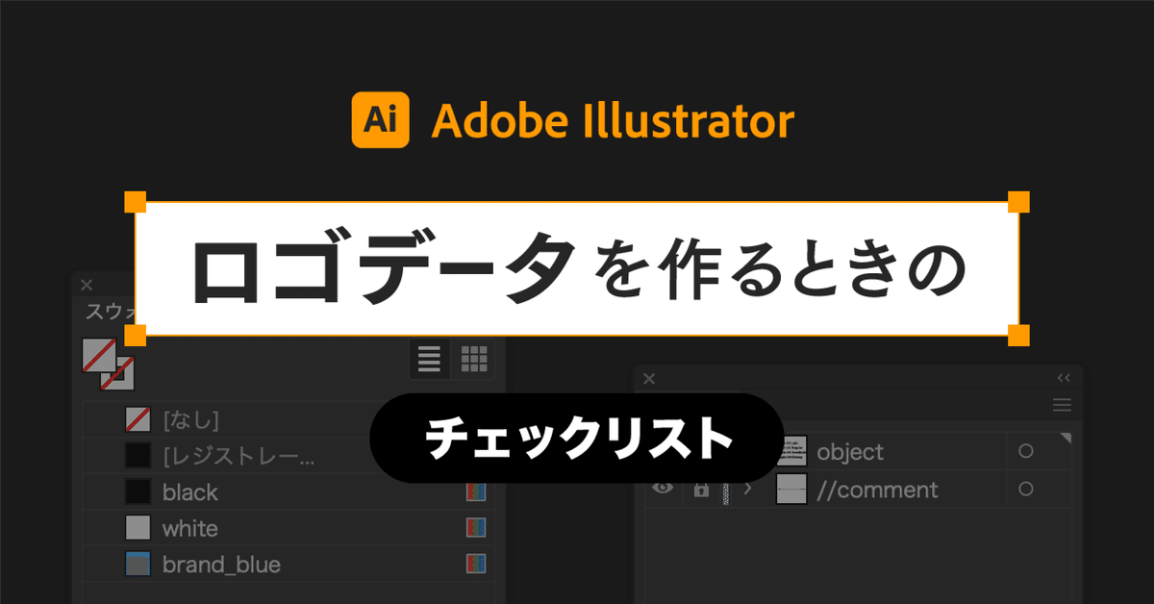
Task: Click the 'Adobe Illustrator' title text
Action: click(x=614, y=121)
